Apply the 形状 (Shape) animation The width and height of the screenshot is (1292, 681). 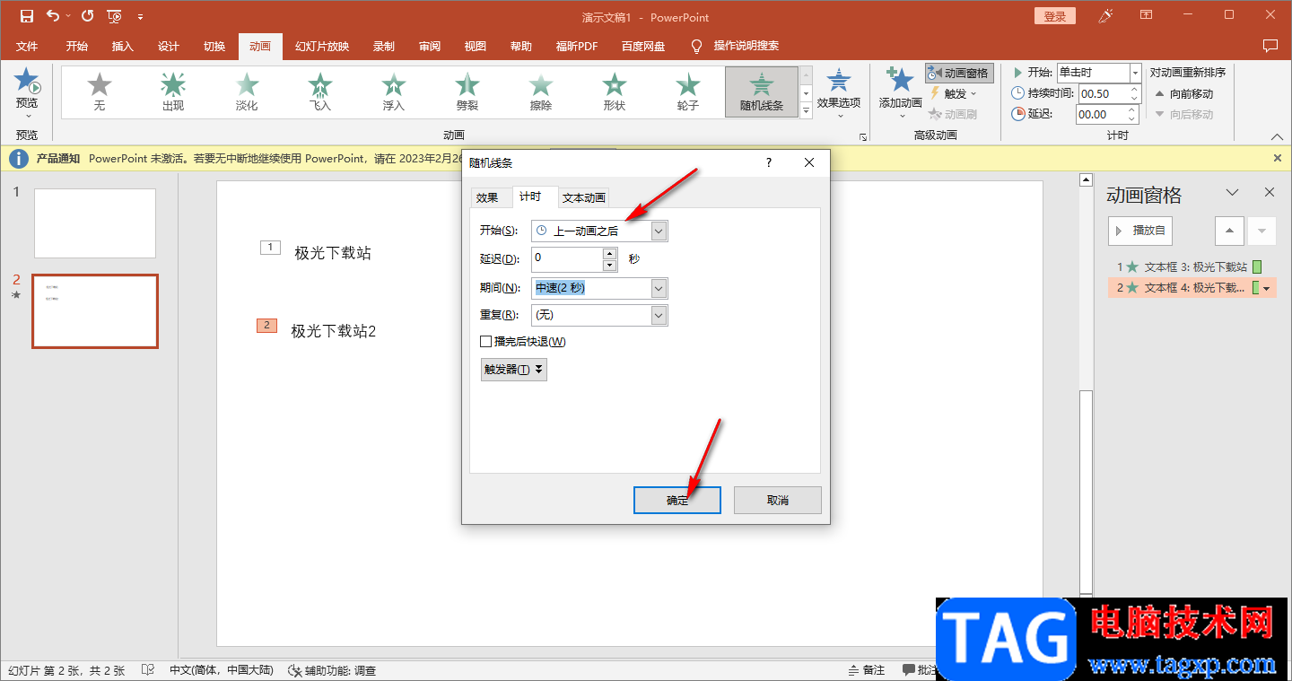[x=615, y=92]
